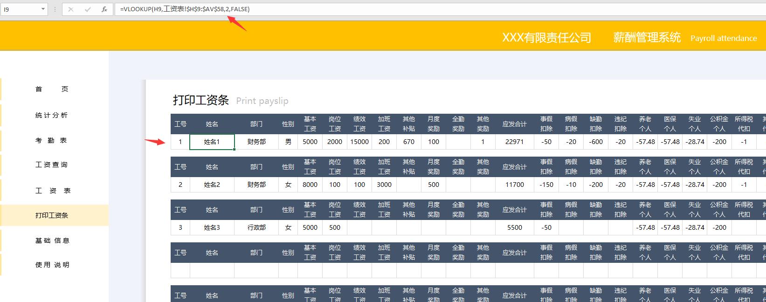Image resolution: width=766 pixels, height=302 pixels.
Task: Click the XXX有限责任公司 title
Action: tap(546, 38)
